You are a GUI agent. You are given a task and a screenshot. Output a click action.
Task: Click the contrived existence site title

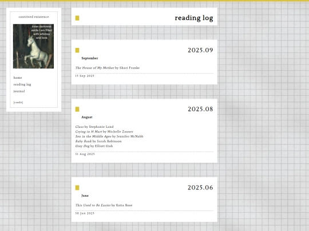tap(34, 17)
